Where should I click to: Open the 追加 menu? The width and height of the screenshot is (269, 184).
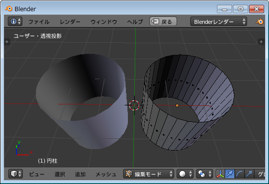tap(80, 174)
